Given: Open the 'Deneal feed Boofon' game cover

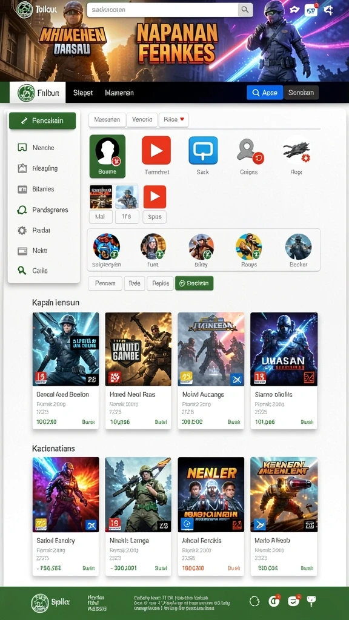Looking at the screenshot, I should [65, 349].
